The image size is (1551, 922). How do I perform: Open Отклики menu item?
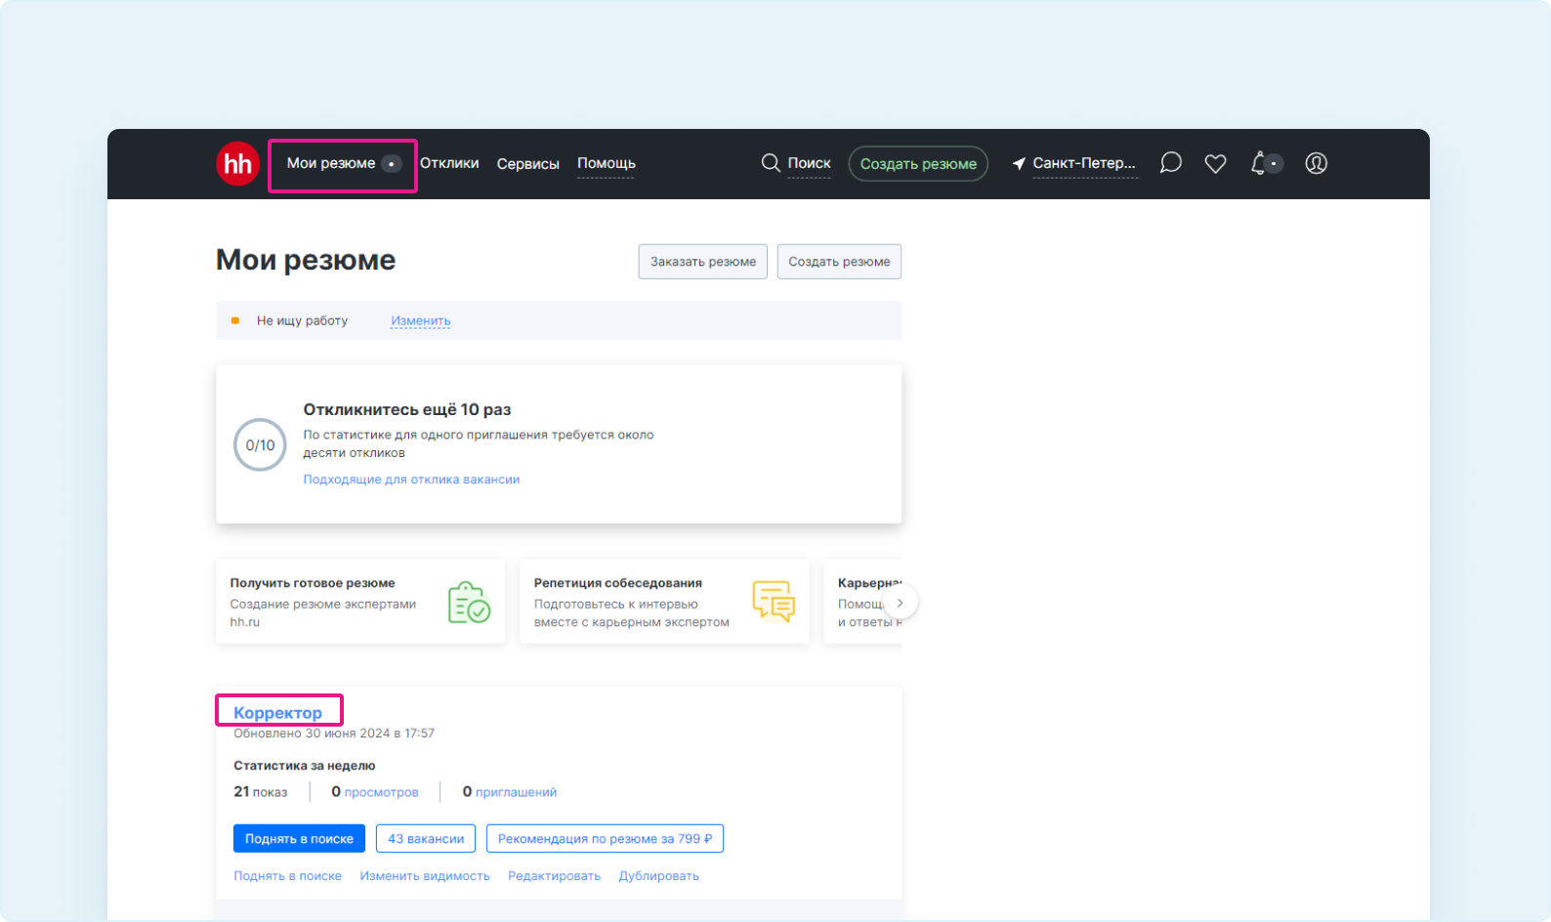coord(449,163)
